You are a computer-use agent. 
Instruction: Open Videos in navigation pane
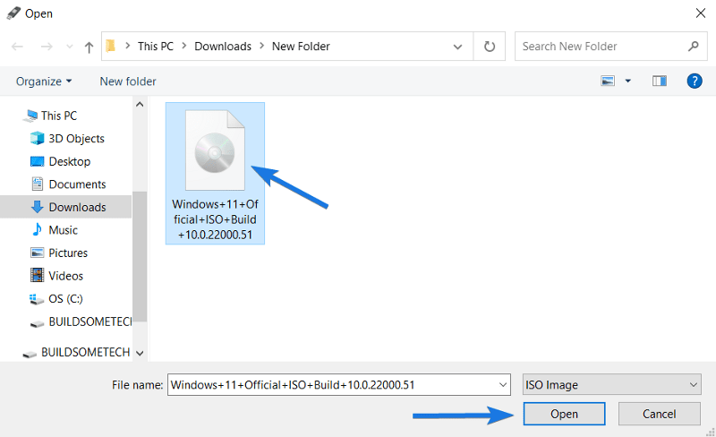click(65, 276)
